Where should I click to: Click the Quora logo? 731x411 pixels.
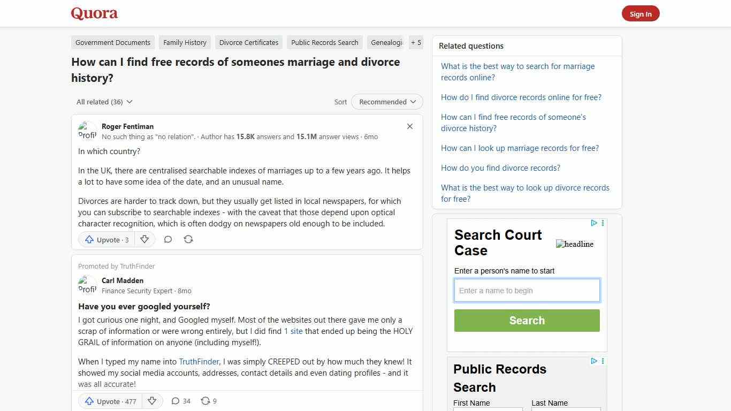(x=94, y=13)
